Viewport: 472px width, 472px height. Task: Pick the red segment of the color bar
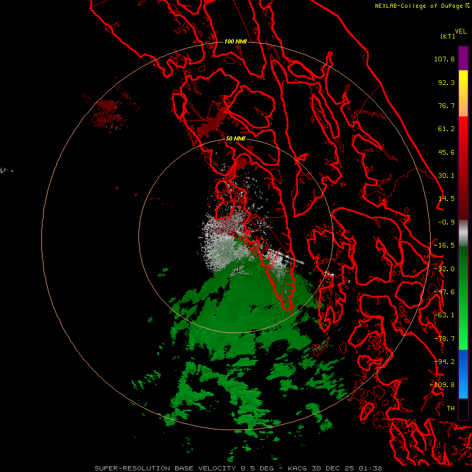point(463,168)
